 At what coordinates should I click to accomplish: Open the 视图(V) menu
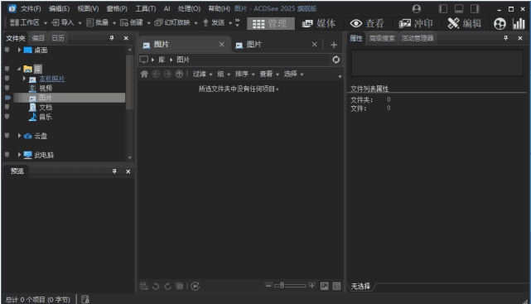click(x=88, y=9)
